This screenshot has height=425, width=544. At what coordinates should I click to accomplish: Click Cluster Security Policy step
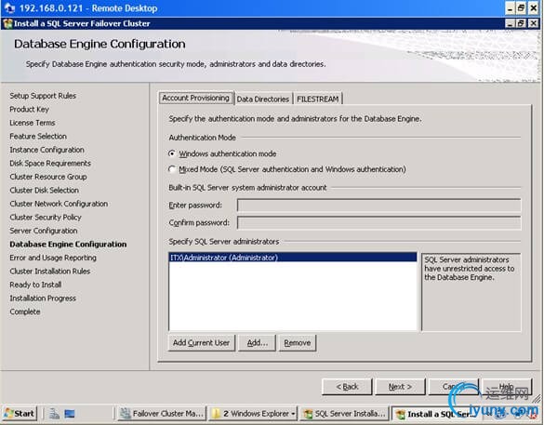tap(46, 218)
